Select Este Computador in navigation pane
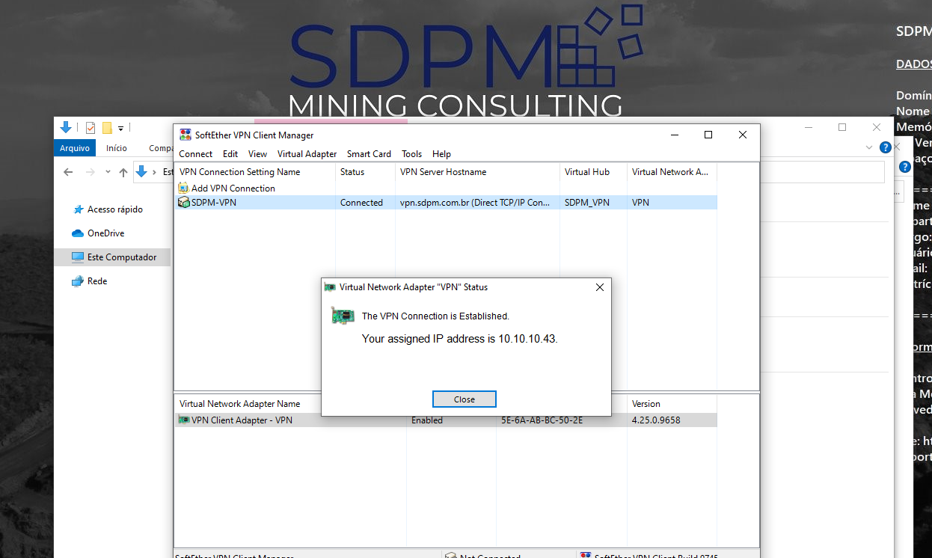This screenshot has width=932, height=558. click(122, 257)
